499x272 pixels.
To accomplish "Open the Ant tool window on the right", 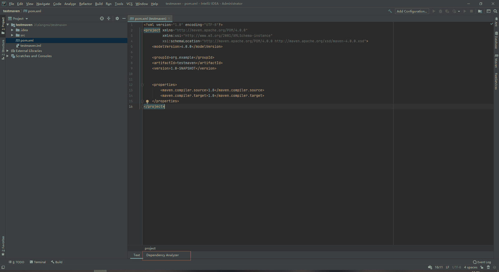I will click(496, 22).
